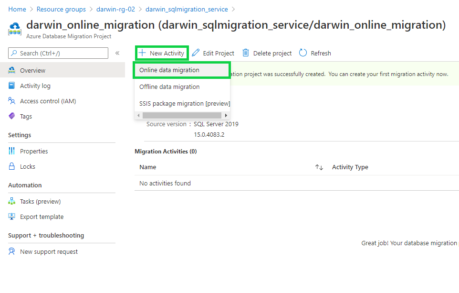Click the 'No activities found' row
The image size is (459, 293).
[x=296, y=184]
